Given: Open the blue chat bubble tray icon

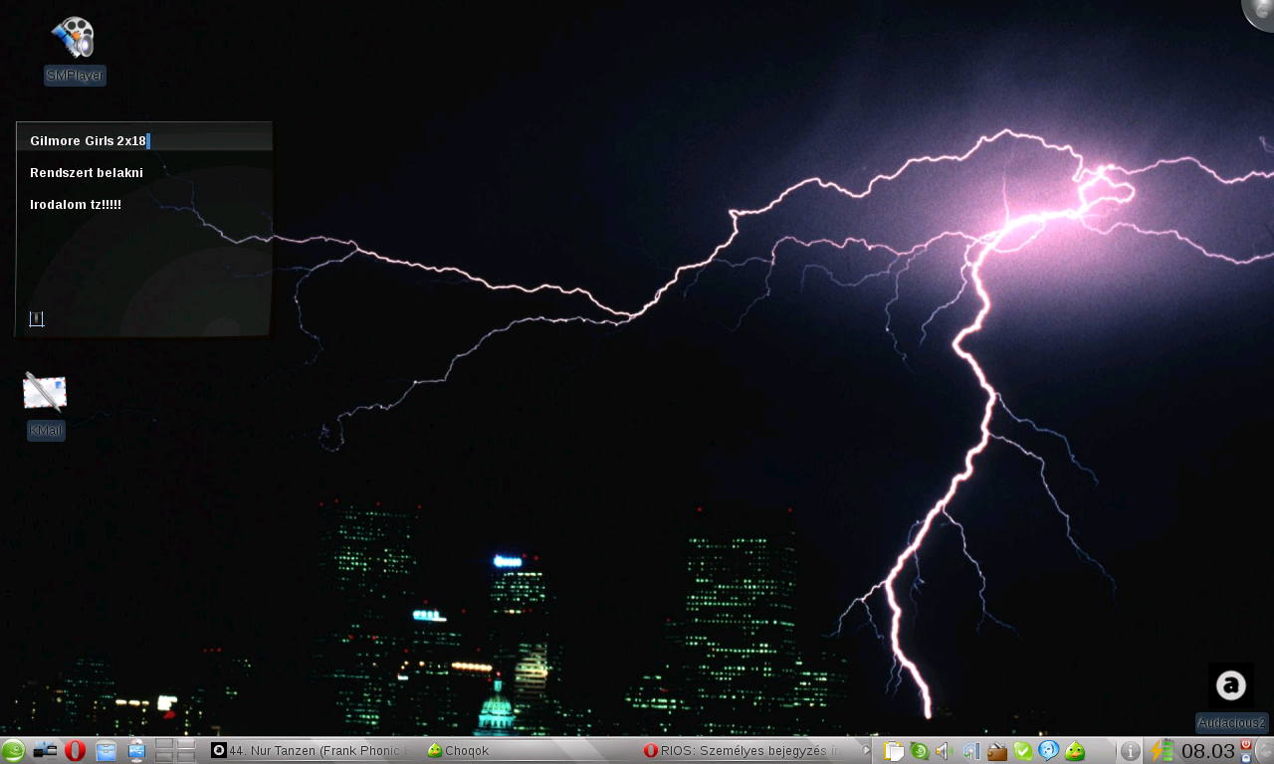Looking at the screenshot, I should pos(1048,751).
